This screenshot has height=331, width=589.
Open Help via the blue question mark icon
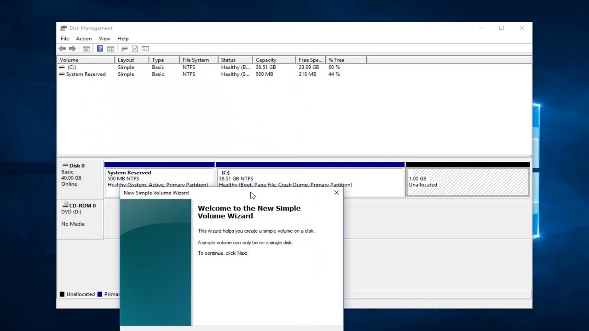click(x=100, y=49)
